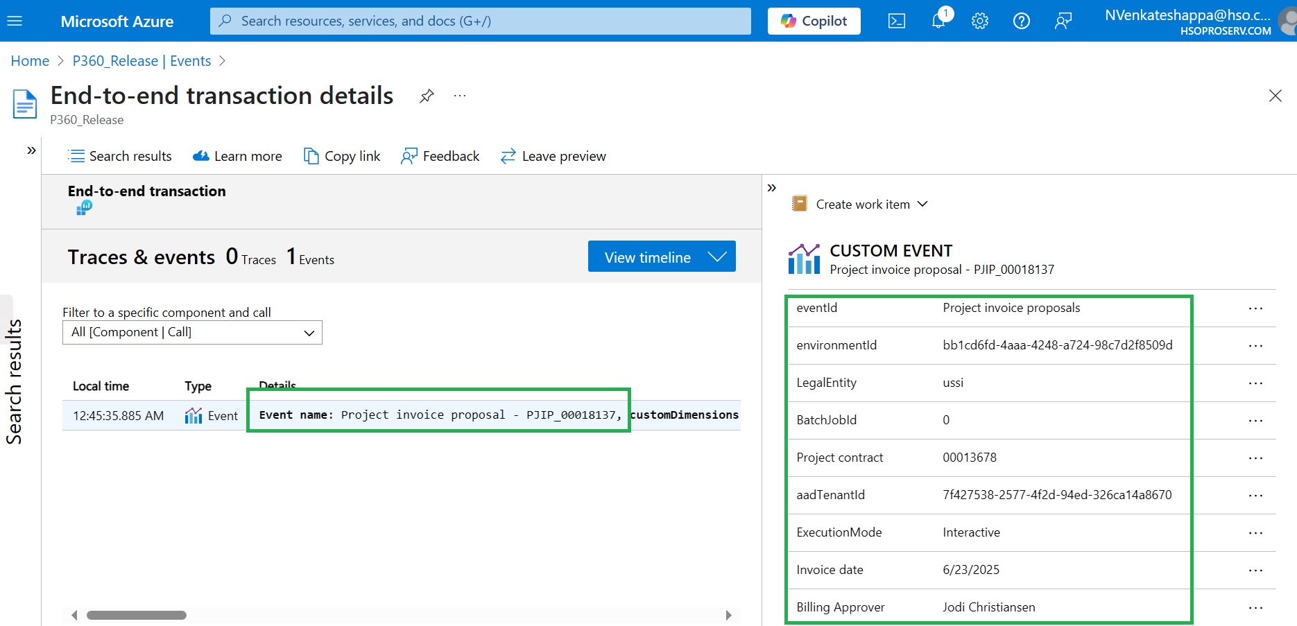Image resolution: width=1297 pixels, height=626 pixels.
Task: Expand the View timeline dropdown
Action: click(x=717, y=257)
